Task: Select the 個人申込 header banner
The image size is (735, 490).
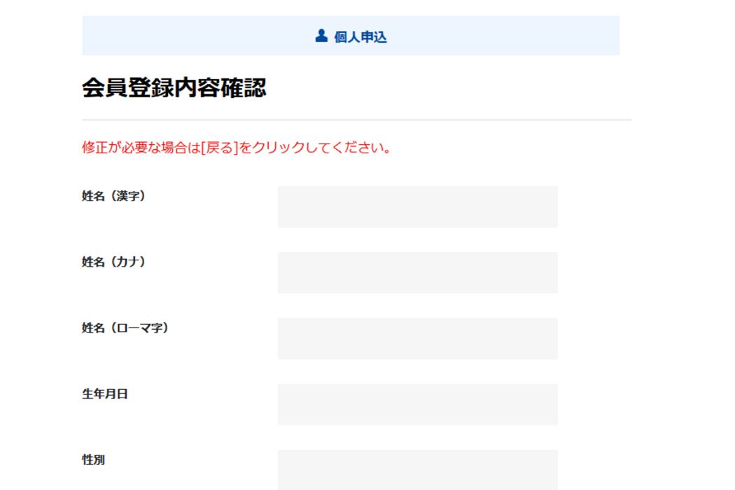Action: (x=351, y=36)
